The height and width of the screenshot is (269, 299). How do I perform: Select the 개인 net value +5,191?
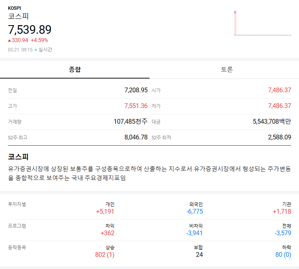coord(105,212)
